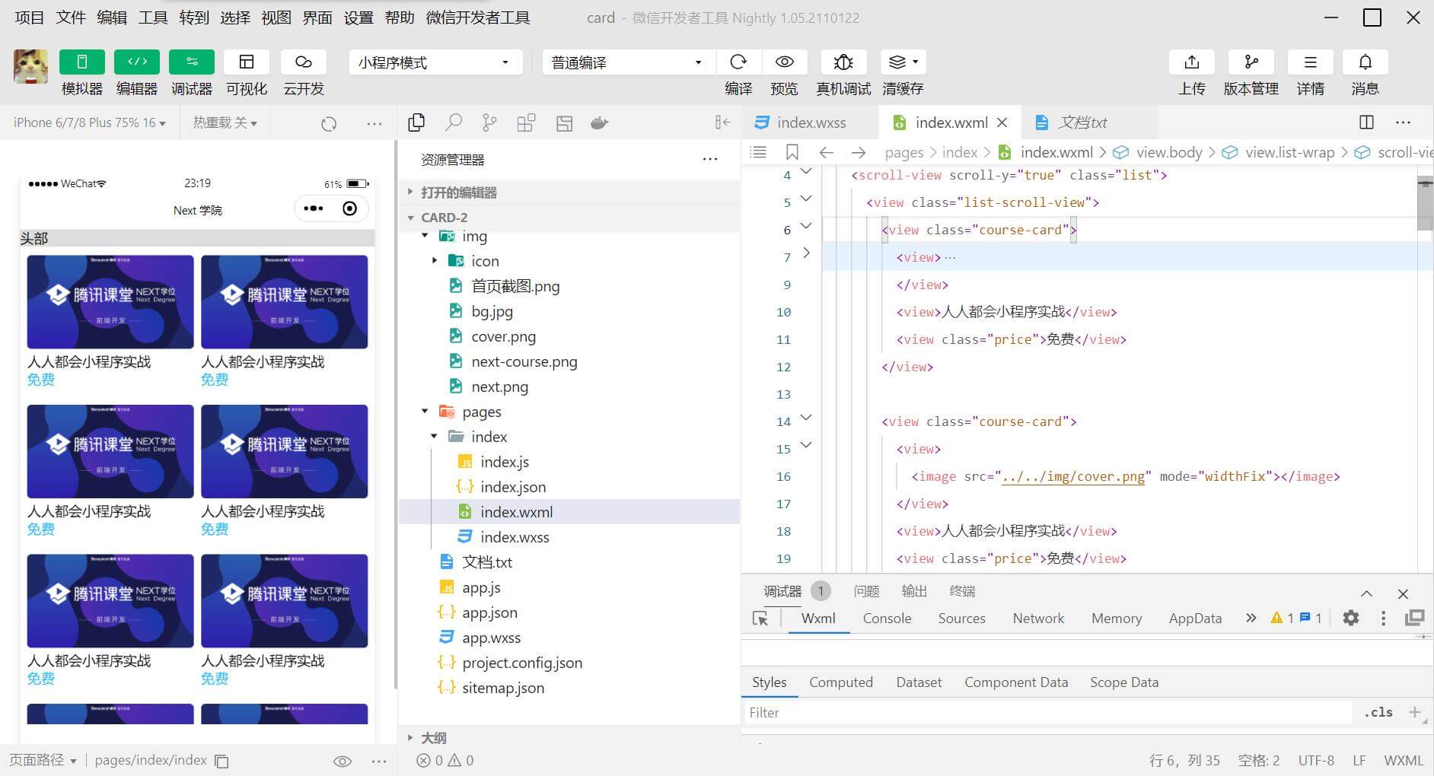This screenshot has width=1434, height=776.
Task: Open the simulator more options ellipsis
Action: (374, 123)
